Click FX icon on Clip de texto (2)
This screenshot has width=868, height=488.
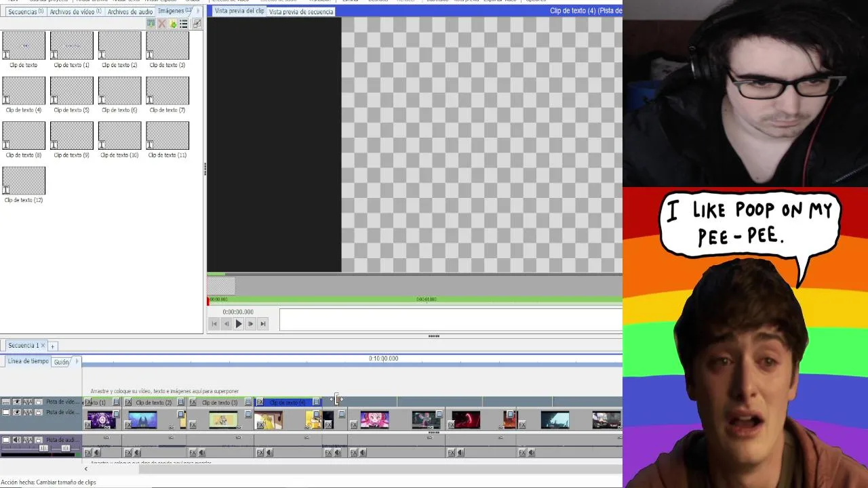(x=128, y=403)
